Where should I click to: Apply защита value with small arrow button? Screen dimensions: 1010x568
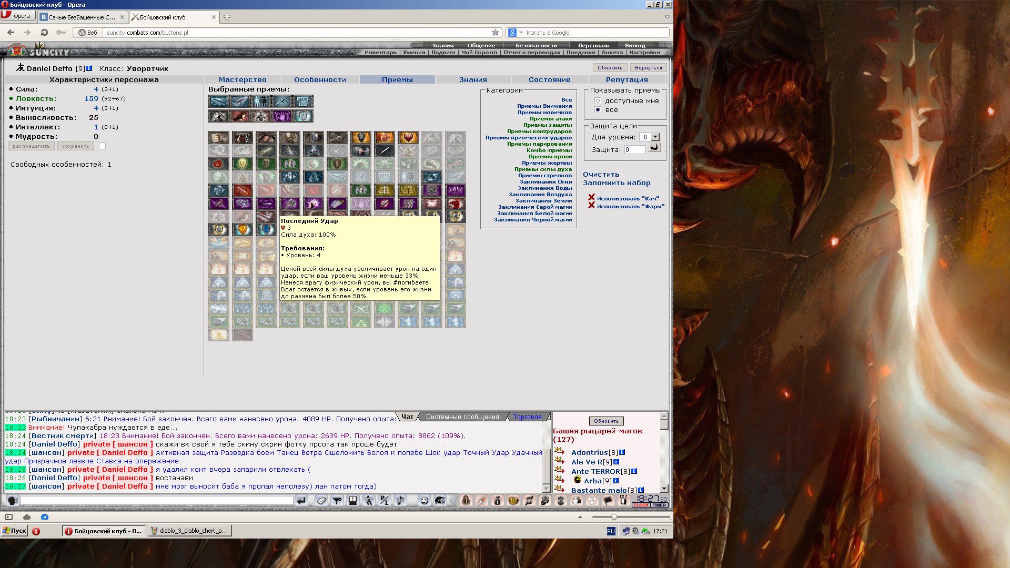pos(654,148)
